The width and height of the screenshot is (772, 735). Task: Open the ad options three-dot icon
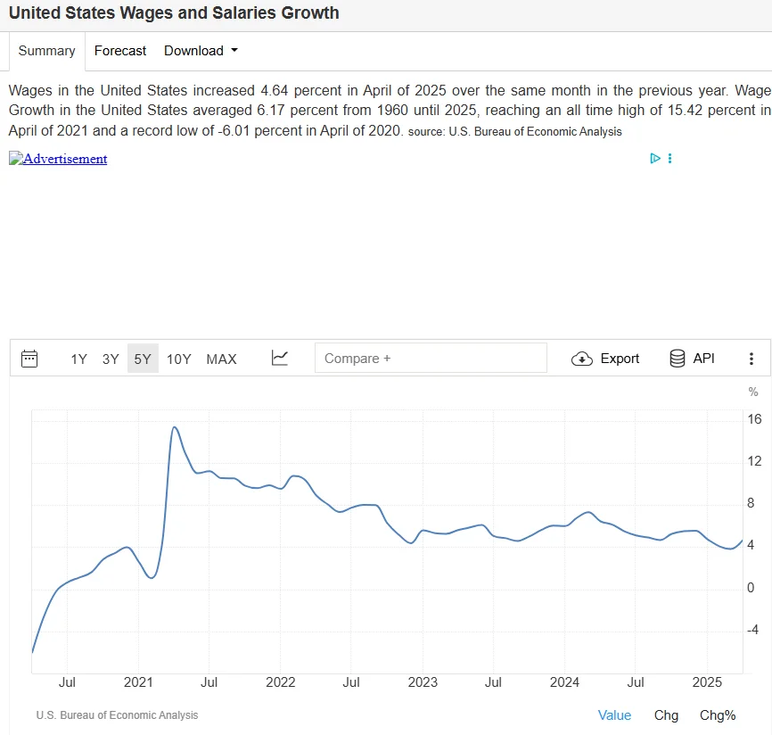tap(670, 158)
